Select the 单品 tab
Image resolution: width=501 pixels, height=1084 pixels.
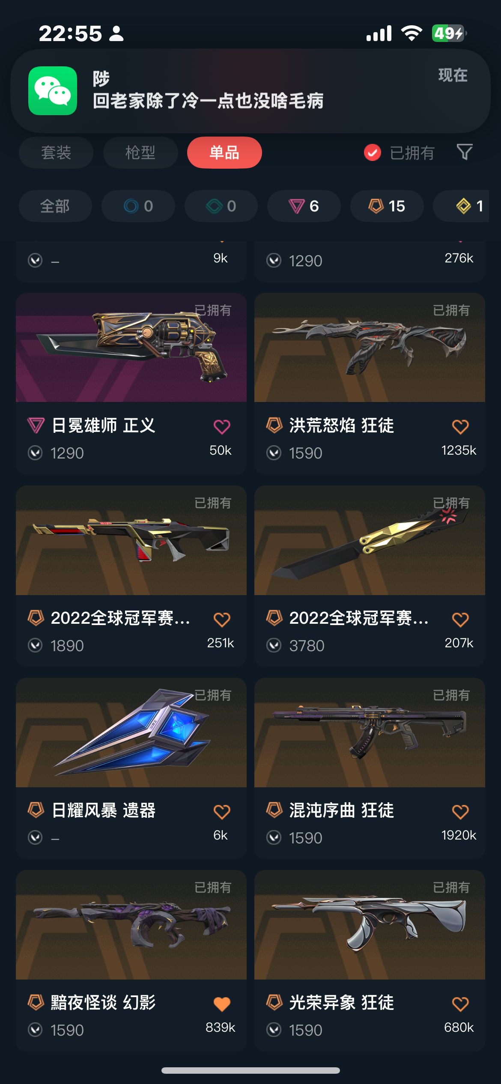224,152
